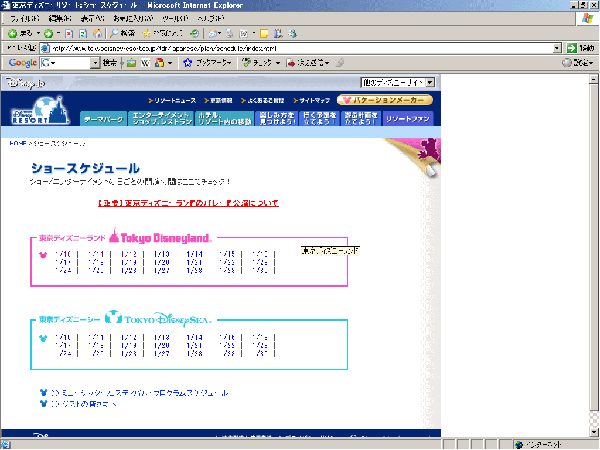This screenshot has width=600, height=450.
Task: Stop page loading with red X icon
Action: point(69,33)
